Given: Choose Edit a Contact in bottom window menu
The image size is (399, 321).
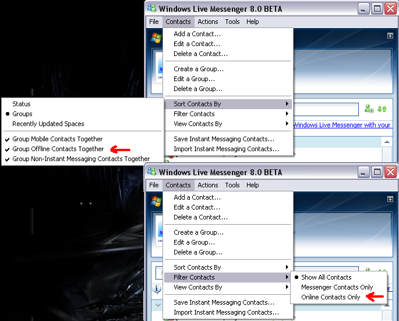Looking at the screenshot, I should [x=228, y=207].
